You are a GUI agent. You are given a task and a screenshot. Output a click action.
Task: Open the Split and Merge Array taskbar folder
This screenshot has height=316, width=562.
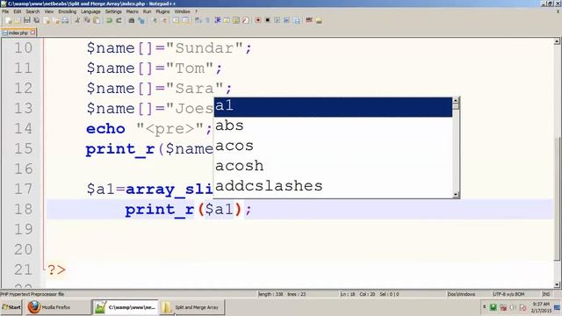(x=191, y=307)
